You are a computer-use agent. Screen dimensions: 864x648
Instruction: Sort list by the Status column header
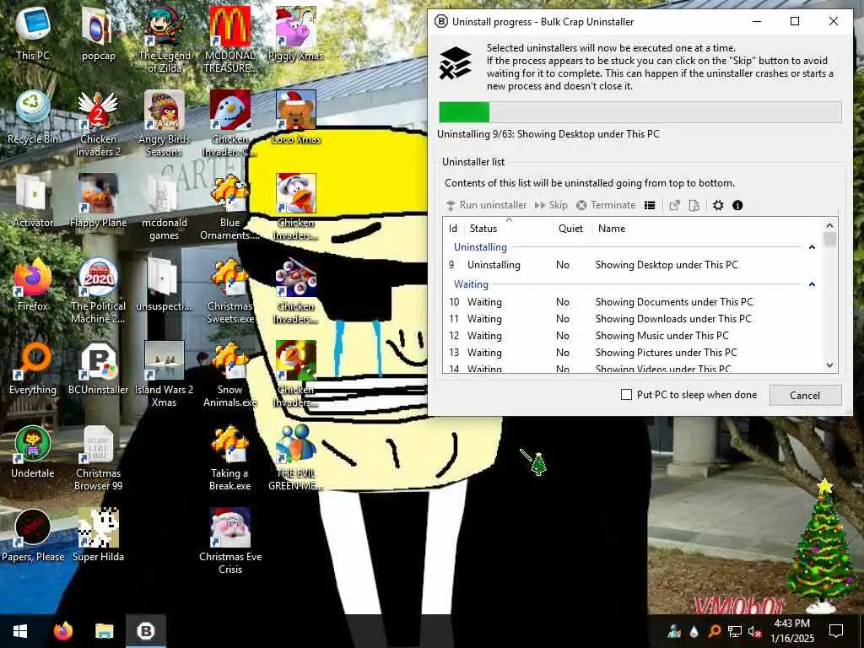pyautogui.click(x=509, y=228)
